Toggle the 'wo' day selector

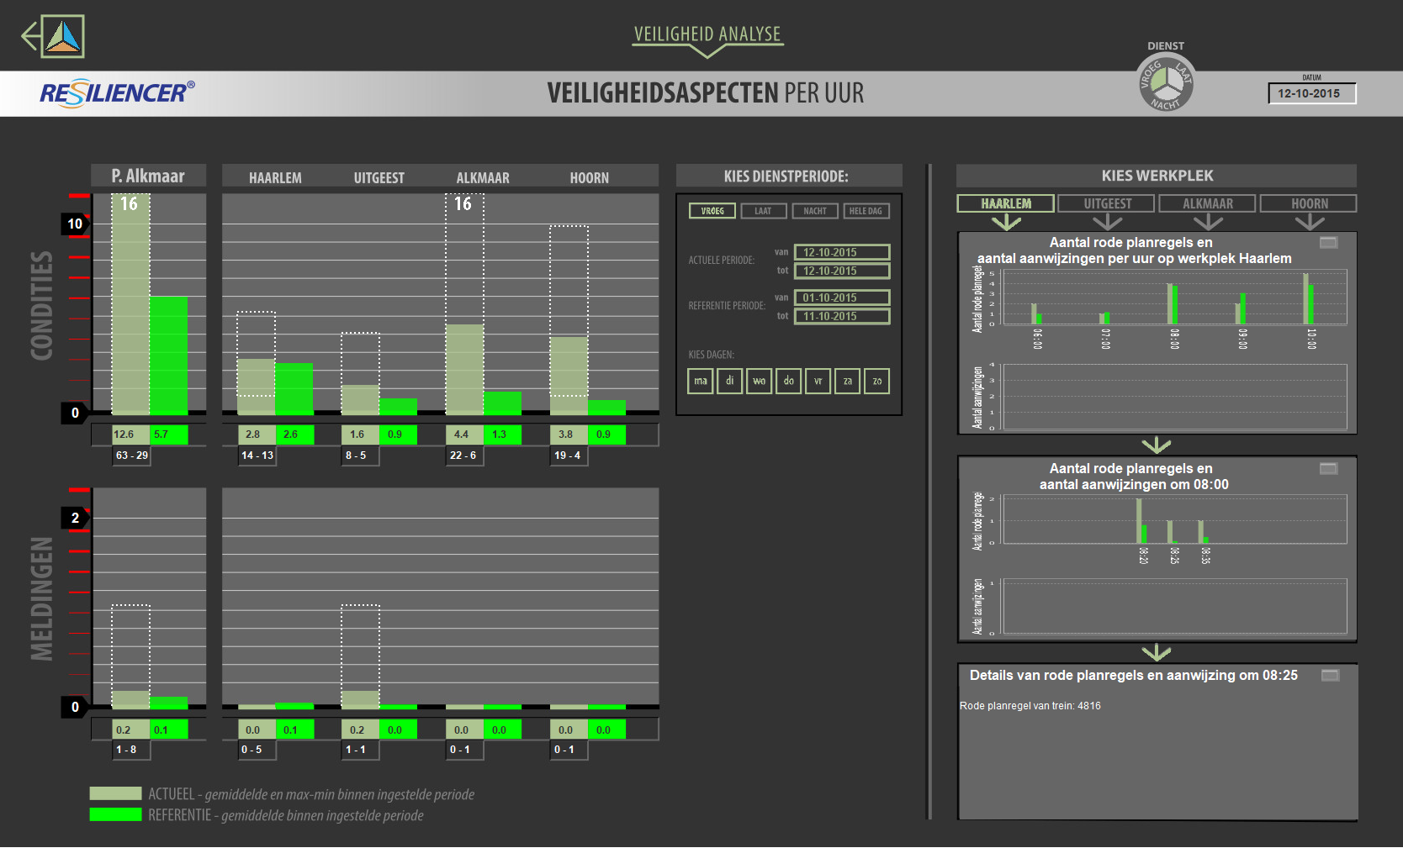coord(759,381)
